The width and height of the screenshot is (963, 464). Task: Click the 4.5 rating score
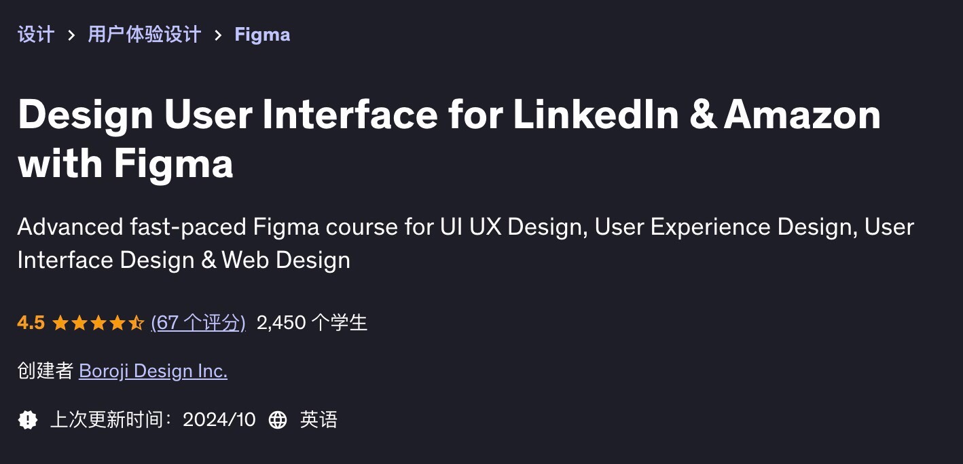[x=31, y=323]
